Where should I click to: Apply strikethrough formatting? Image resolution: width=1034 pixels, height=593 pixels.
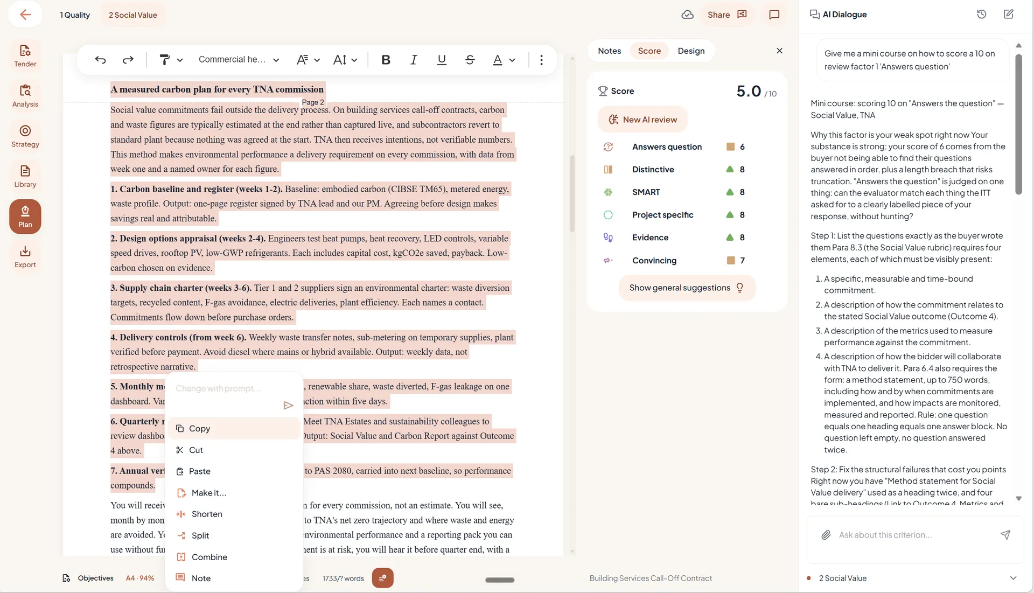coord(470,60)
